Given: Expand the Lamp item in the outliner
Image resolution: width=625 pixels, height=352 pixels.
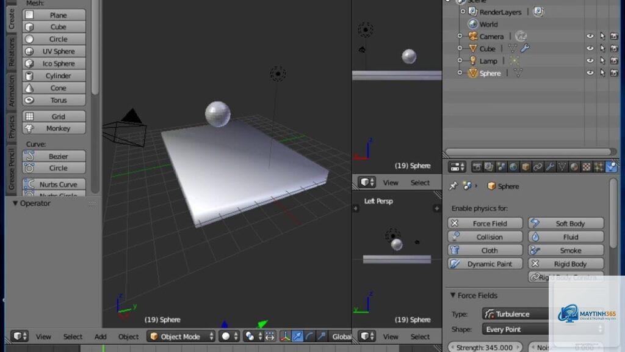Looking at the screenshot, I should 460,61.
